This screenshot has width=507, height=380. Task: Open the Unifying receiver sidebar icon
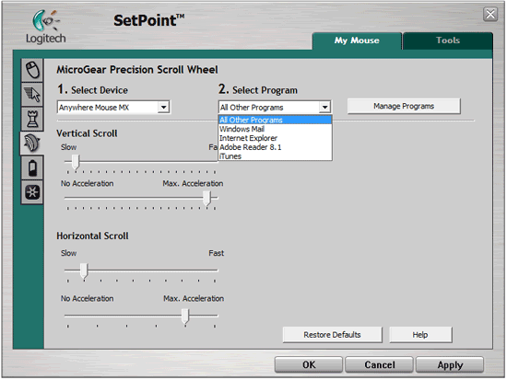point(32,192)
